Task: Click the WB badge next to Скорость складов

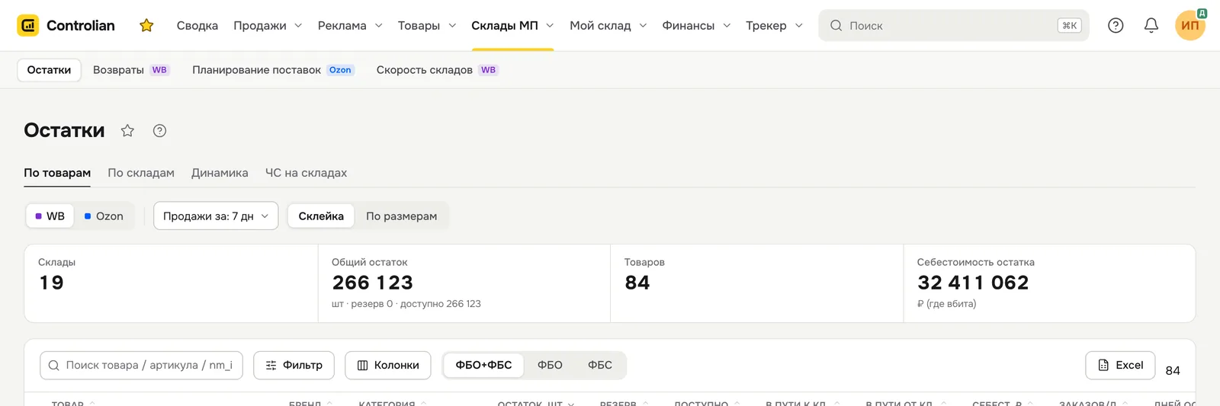Action: [489, 70]
